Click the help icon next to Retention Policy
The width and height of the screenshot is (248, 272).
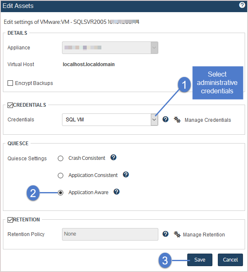point(165,234)
